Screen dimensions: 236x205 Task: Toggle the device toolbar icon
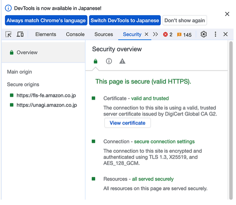[20, 34]
